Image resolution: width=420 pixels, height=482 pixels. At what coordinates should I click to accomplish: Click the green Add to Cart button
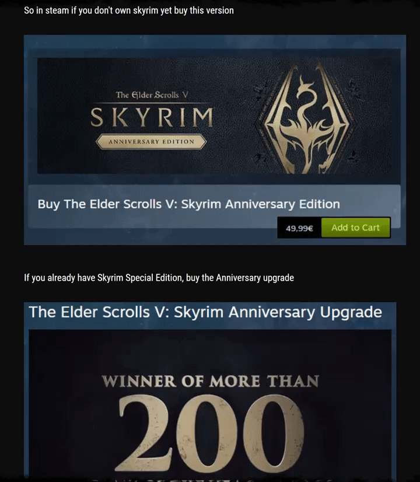tap(355, 228)
